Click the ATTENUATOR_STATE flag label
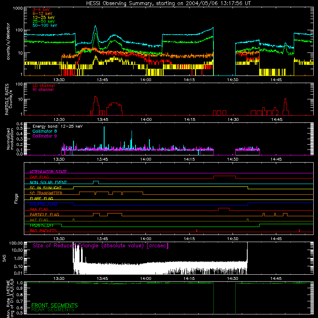Image resolution: width=318 pixels, height=318 pixels. point(48,172)
